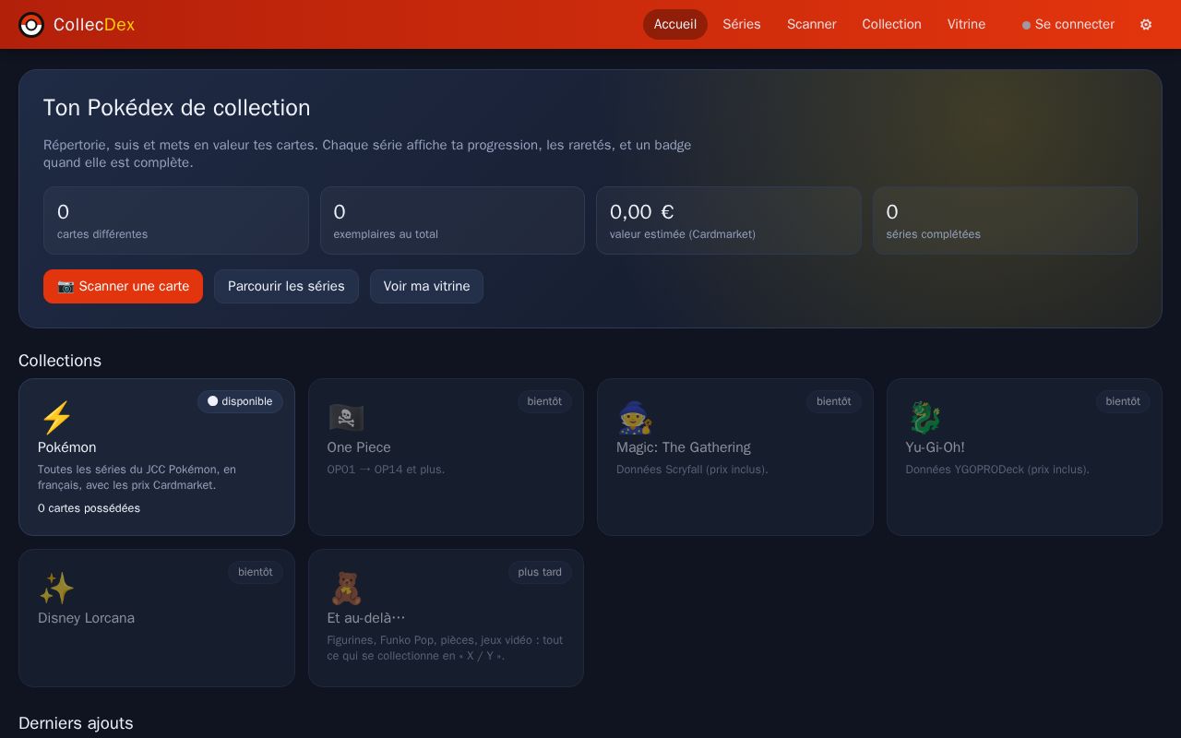
Task: Click the CollecDex brand name
Action: [94, 25]
